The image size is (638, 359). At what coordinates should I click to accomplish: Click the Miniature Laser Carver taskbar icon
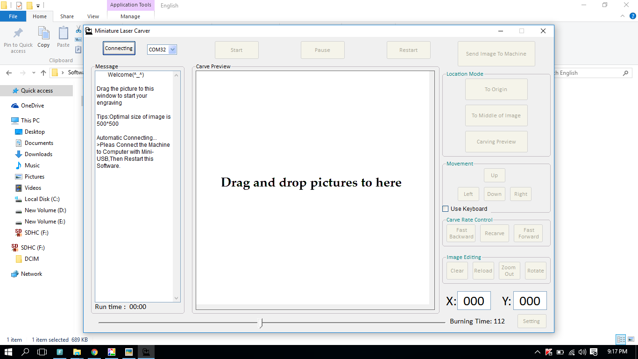pos(146,352)
